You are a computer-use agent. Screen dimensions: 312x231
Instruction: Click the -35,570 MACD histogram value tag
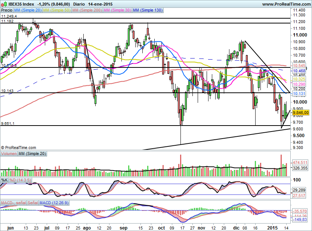299,211
